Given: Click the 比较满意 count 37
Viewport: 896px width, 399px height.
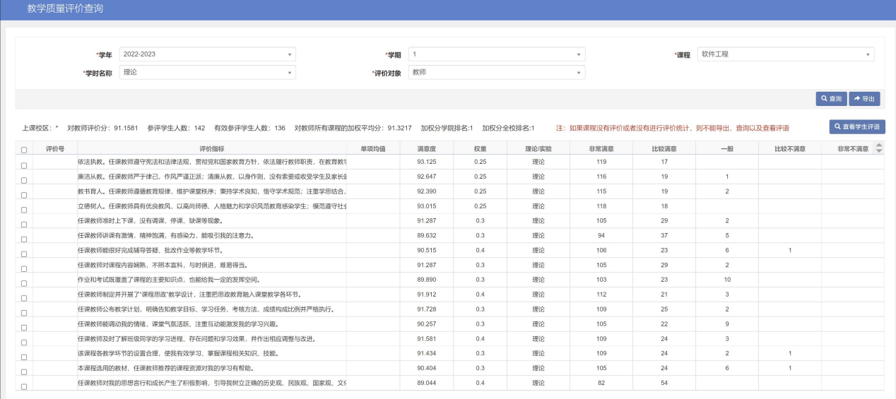Looking at the screenshot, I should pos(664,236).
